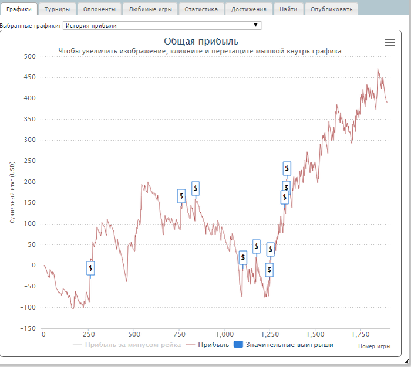The height and width of the screenshot is (367, 411).
Task: Click the resize grip at bottom-right corner
Action: click(406, 362)
